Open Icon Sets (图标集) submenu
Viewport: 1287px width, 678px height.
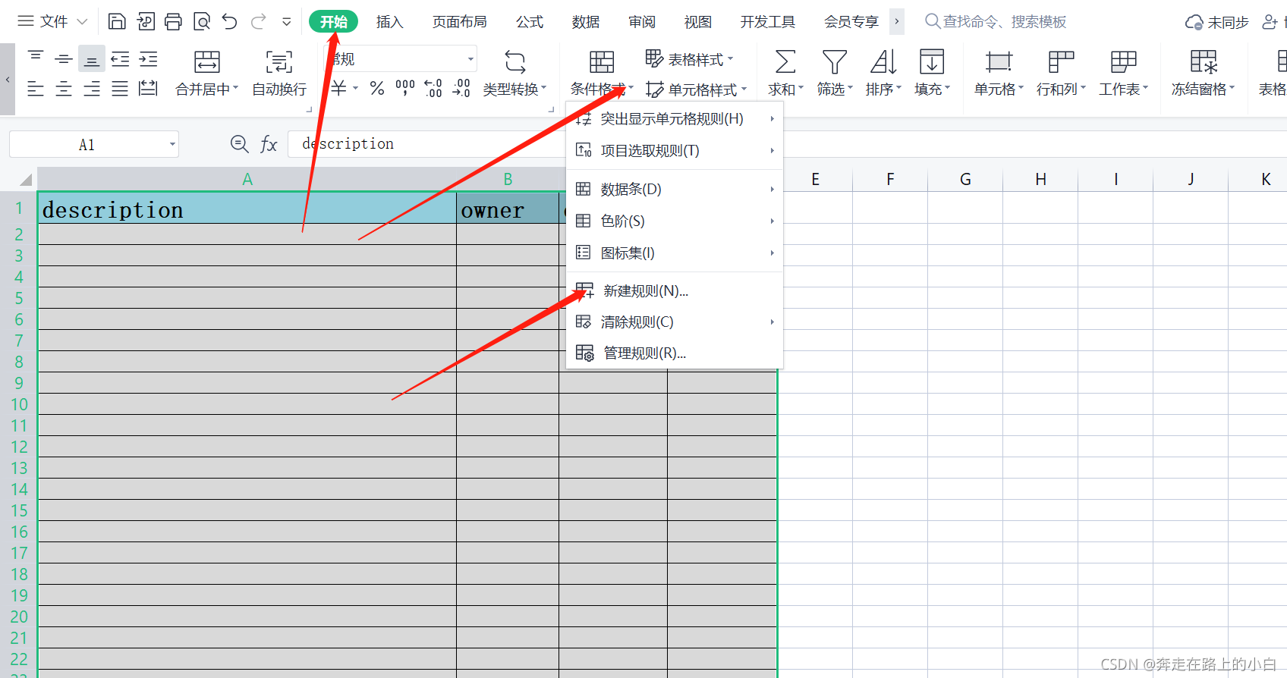[x=674, y=253]
